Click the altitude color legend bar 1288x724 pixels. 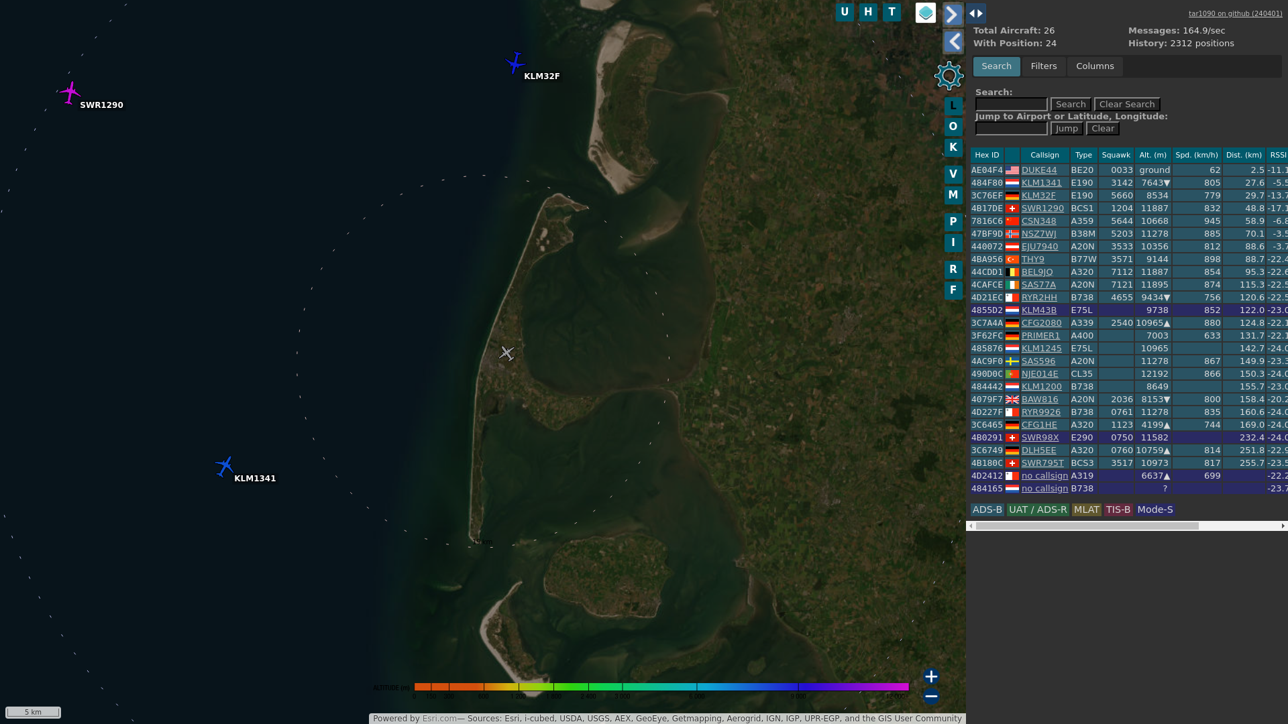pos(661,686)
